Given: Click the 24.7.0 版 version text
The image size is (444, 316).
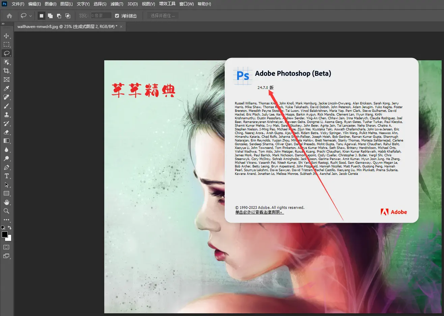Looking at the screenshot, I should pyautogui.click(x=266, y=88).
